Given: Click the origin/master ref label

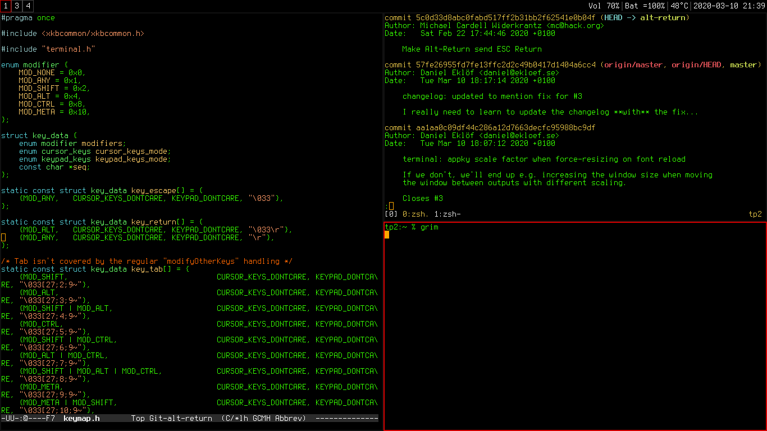Looking at the screenshot, I should (633, 65).
